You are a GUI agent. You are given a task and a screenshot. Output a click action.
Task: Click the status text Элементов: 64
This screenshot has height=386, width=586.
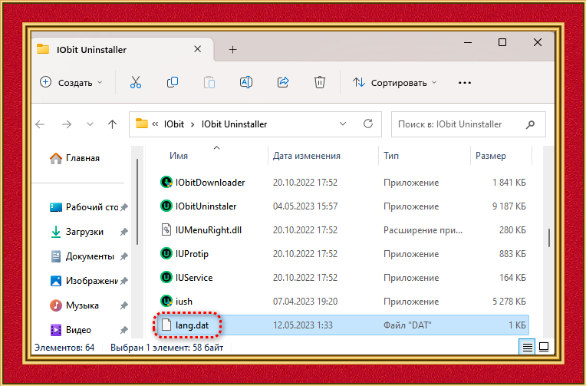64,348
